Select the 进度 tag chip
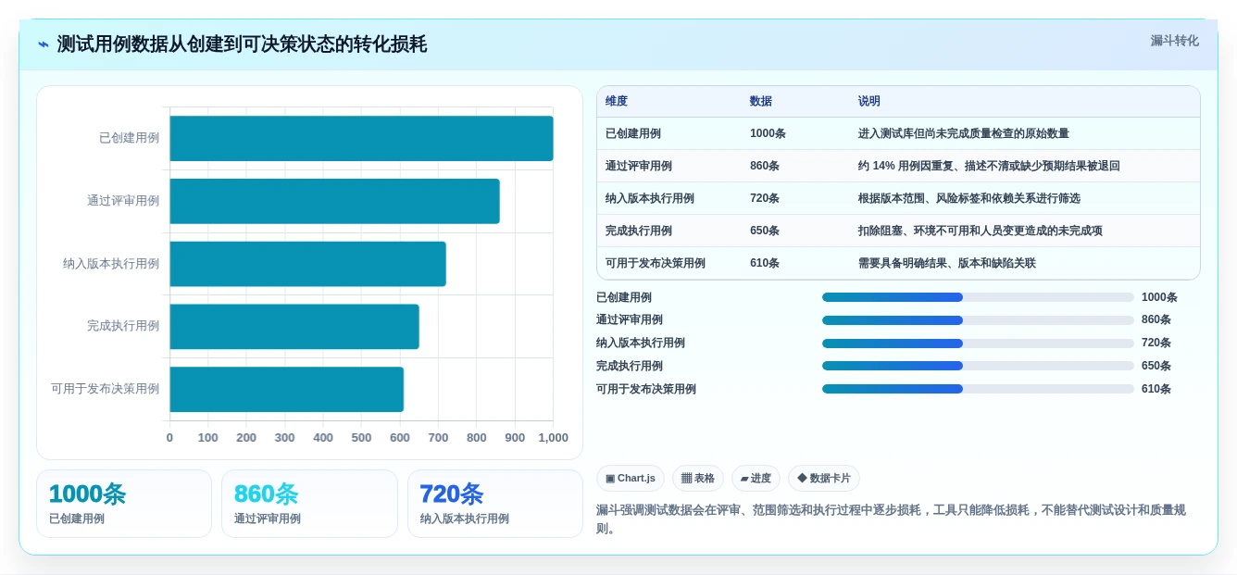Screen dimensions: 1237x575 (x=756, y=478)
